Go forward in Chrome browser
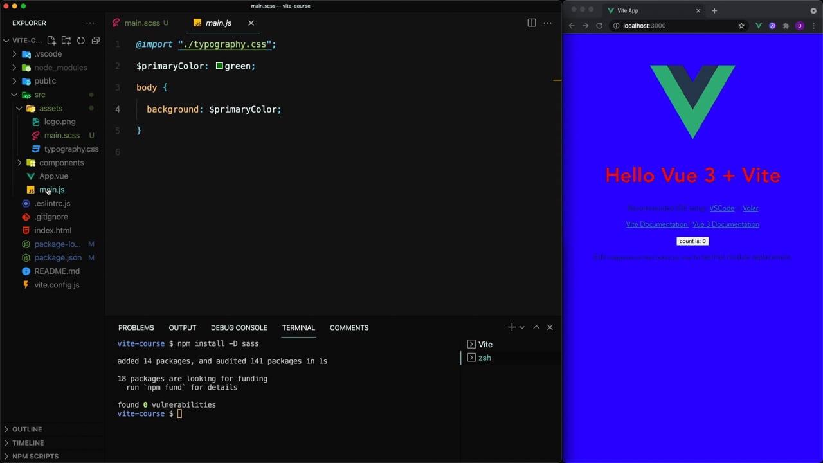Image resolution: width=823 pixels, height=463 pixels. [x=585, y=26]
